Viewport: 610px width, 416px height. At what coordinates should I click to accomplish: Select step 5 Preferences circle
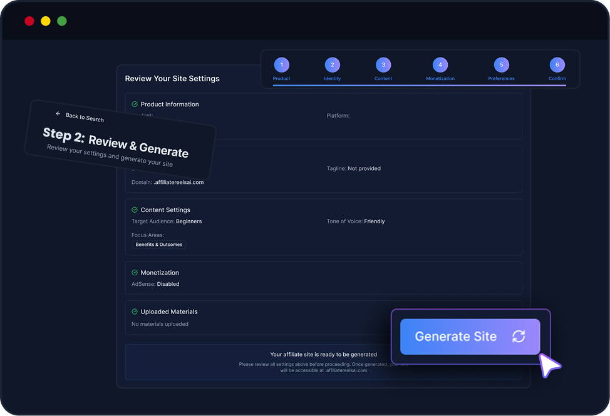tap(501, 65)
